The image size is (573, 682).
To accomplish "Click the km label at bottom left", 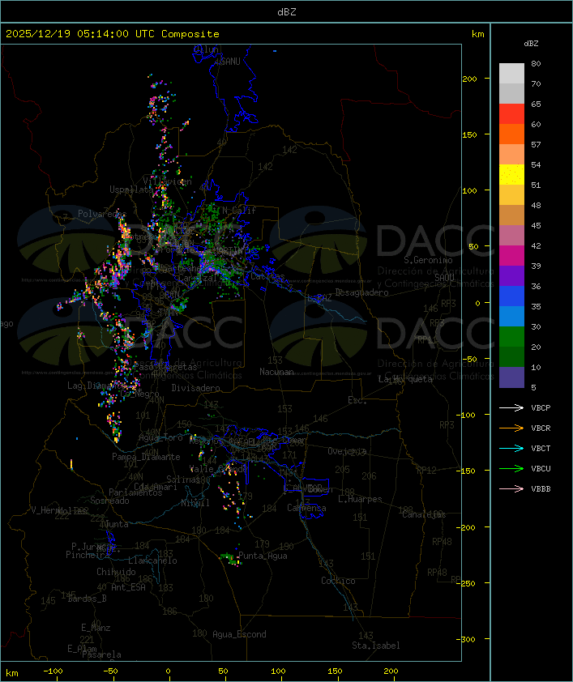I will point(11,673).
